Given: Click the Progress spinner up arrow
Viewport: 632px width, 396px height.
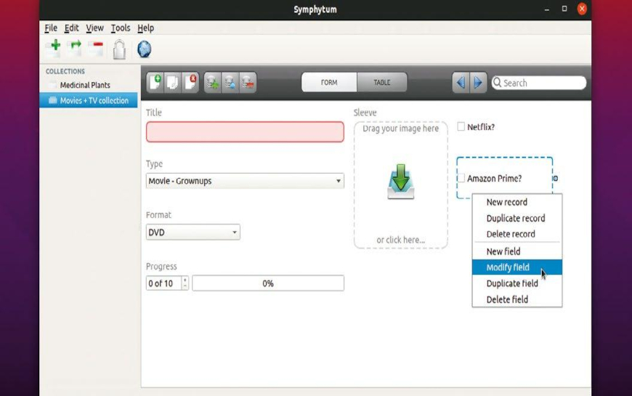Looking at the screenshot, I should (x=185, y=280).
